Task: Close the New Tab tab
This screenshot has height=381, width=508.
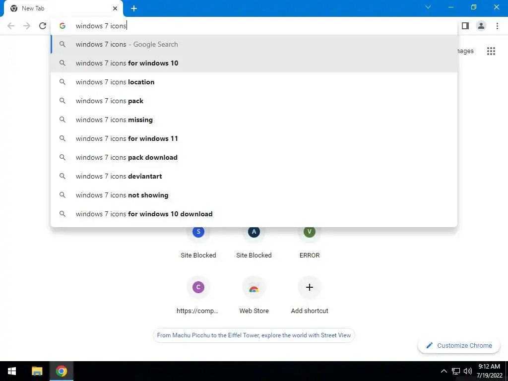Action: point(115,8)
